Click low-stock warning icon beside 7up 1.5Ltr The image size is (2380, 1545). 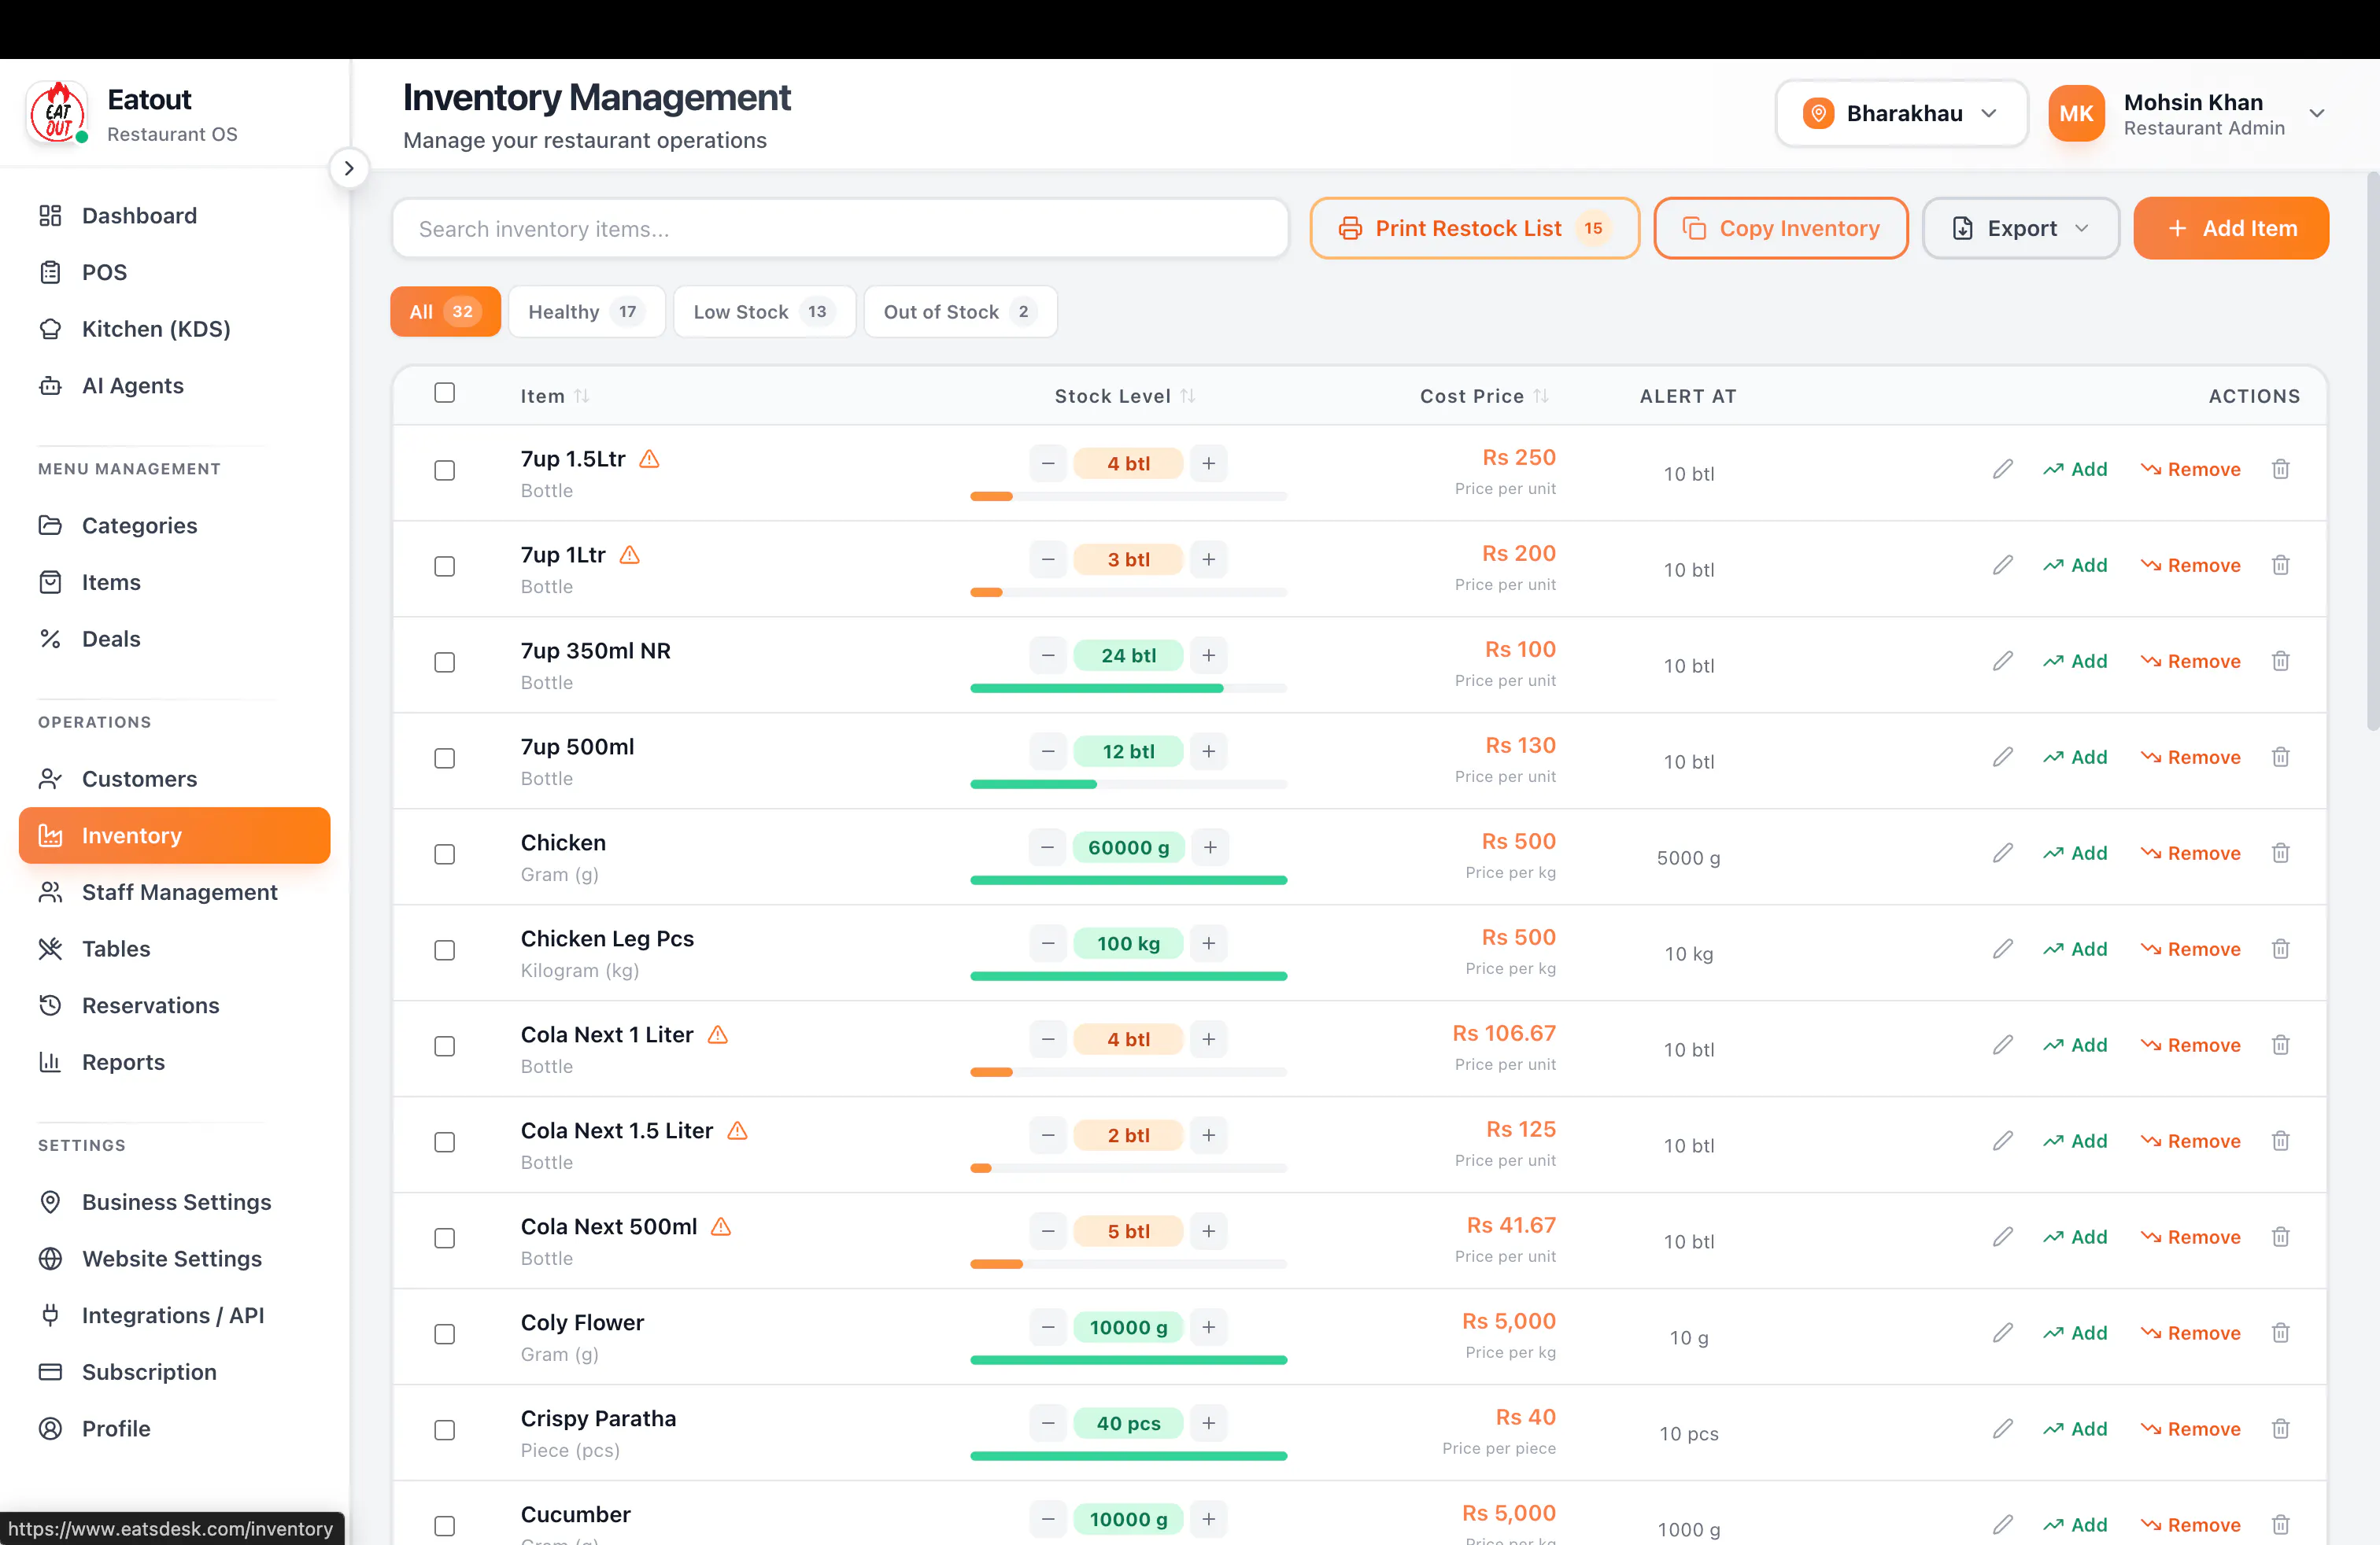649,459
